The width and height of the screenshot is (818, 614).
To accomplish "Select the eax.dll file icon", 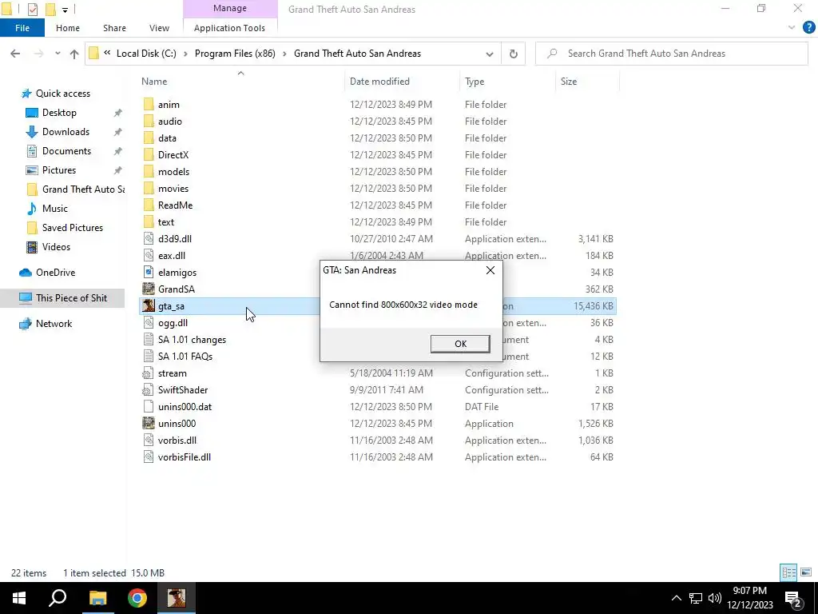I will 149,255.
